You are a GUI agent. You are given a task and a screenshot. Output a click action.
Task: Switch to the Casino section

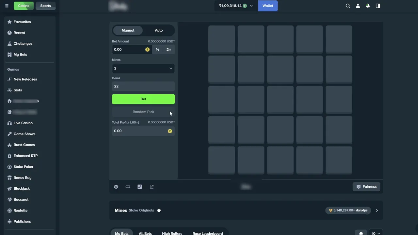pyautogui.click(x=24, y=6)
